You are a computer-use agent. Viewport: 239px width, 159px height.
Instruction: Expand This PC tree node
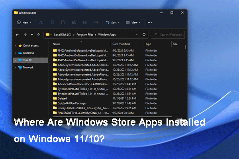pos(15,60)
